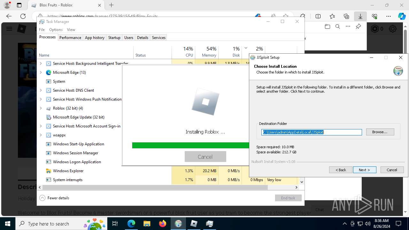This screenshot has height=230, width=409.
Task: Open the Options menu in Task Manager
Action: (56, 30)
